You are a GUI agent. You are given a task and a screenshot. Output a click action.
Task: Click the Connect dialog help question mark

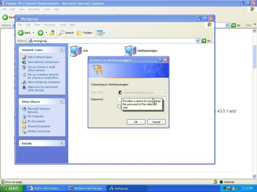pos(160,60)
